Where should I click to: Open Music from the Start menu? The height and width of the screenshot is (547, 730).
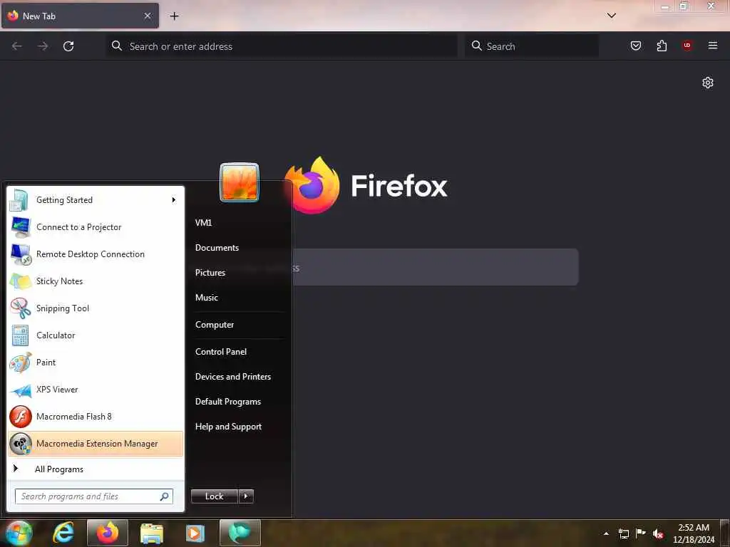(207, 298)
